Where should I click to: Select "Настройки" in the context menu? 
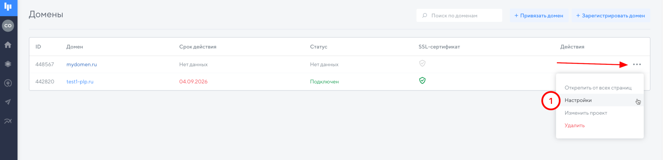click(578, 100)
